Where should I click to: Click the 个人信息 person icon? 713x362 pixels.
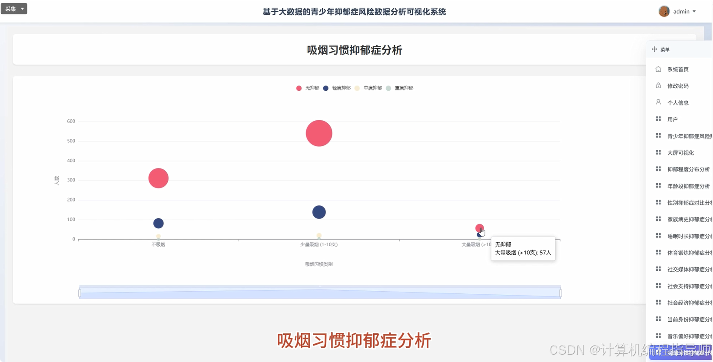[x=658, y=102]
